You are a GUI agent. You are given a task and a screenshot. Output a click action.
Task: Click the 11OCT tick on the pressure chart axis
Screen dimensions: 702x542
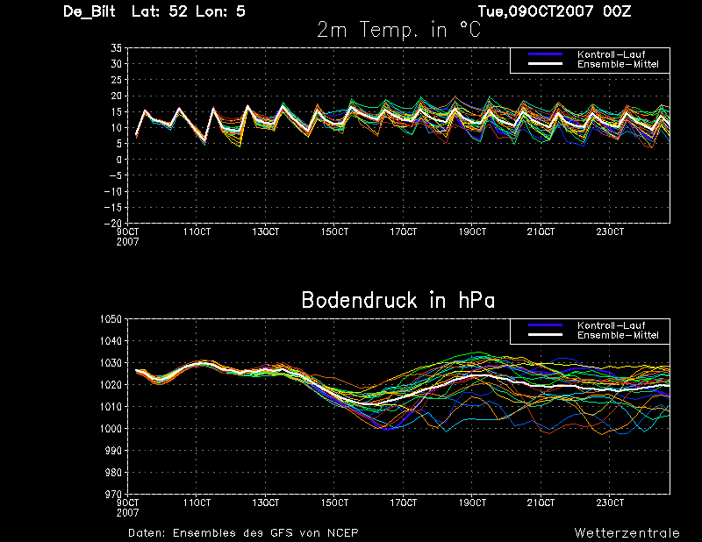(x=197, y=503)
